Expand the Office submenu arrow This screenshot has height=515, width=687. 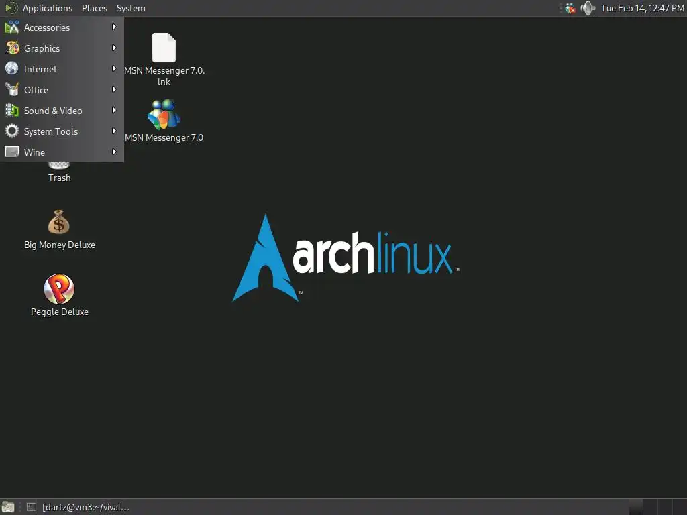click(x=114, y=89)
